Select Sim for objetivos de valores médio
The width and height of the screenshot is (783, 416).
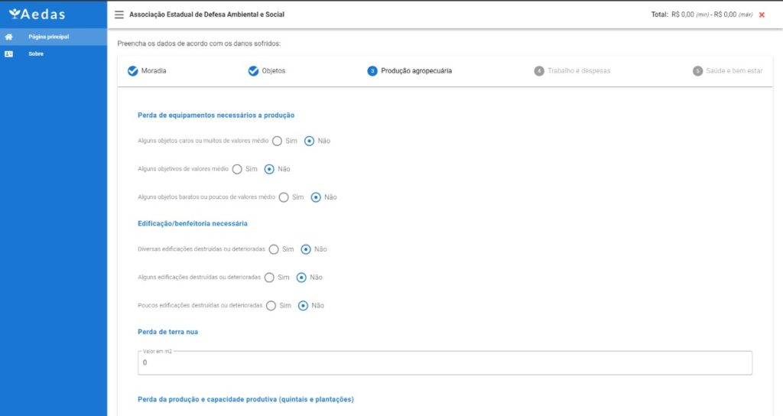pos(237,169)
